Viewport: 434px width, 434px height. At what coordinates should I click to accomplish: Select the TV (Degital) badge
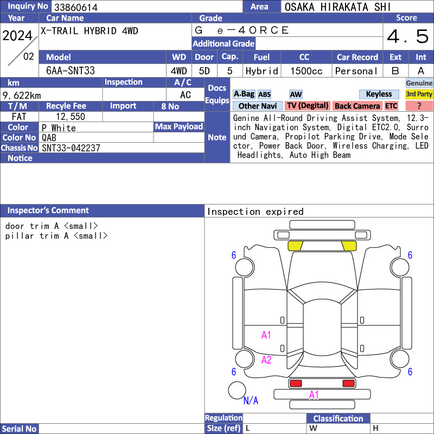click(308, 106)
